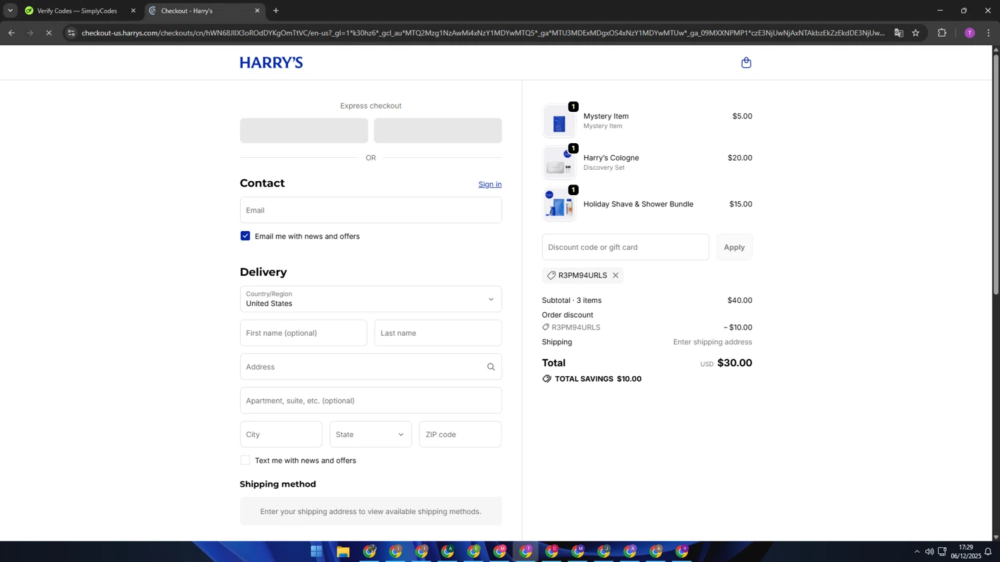Click the Subtotal · 3 items label
This screenshot has width=1000, height=562.
(x=571, y=300)
